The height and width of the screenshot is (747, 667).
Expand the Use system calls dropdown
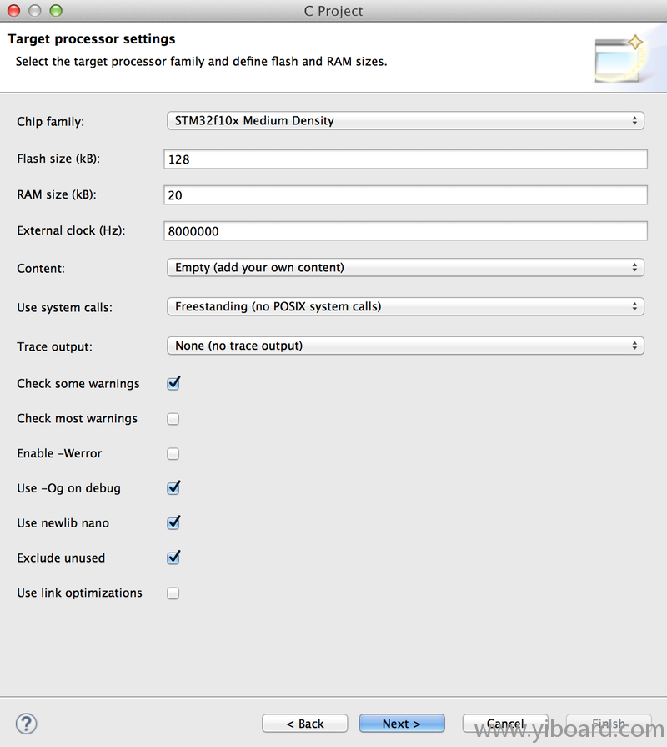(405, 307)
